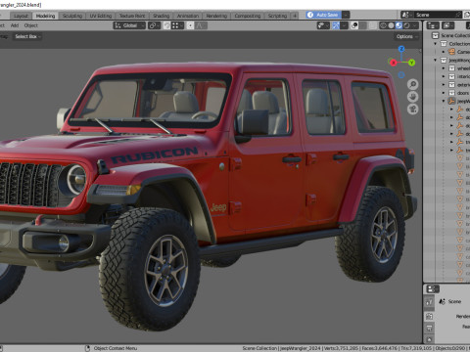Expand the doors collection
This screenshot has height=352, width=470.
coord(444,93)
